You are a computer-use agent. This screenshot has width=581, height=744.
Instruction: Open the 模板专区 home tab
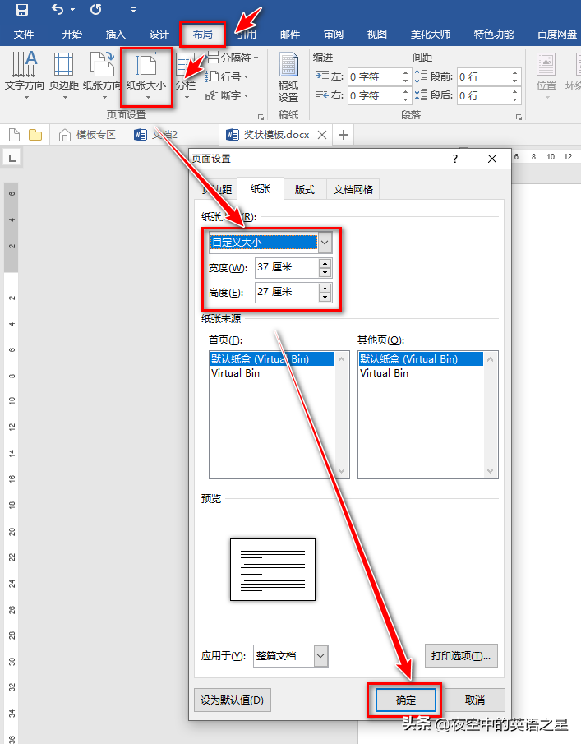tap(88, 135)
